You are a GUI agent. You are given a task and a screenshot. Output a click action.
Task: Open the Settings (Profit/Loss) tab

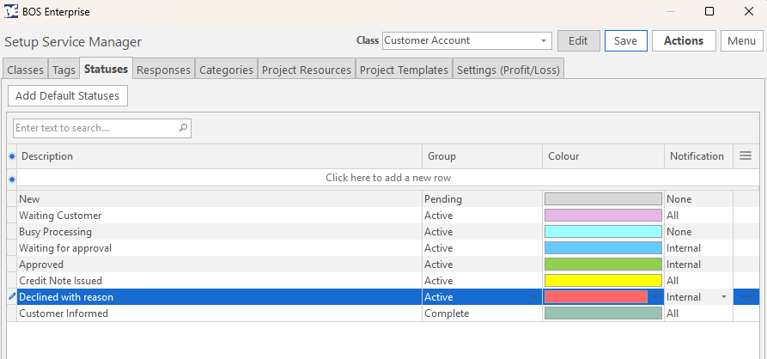(x=508, y=70)
